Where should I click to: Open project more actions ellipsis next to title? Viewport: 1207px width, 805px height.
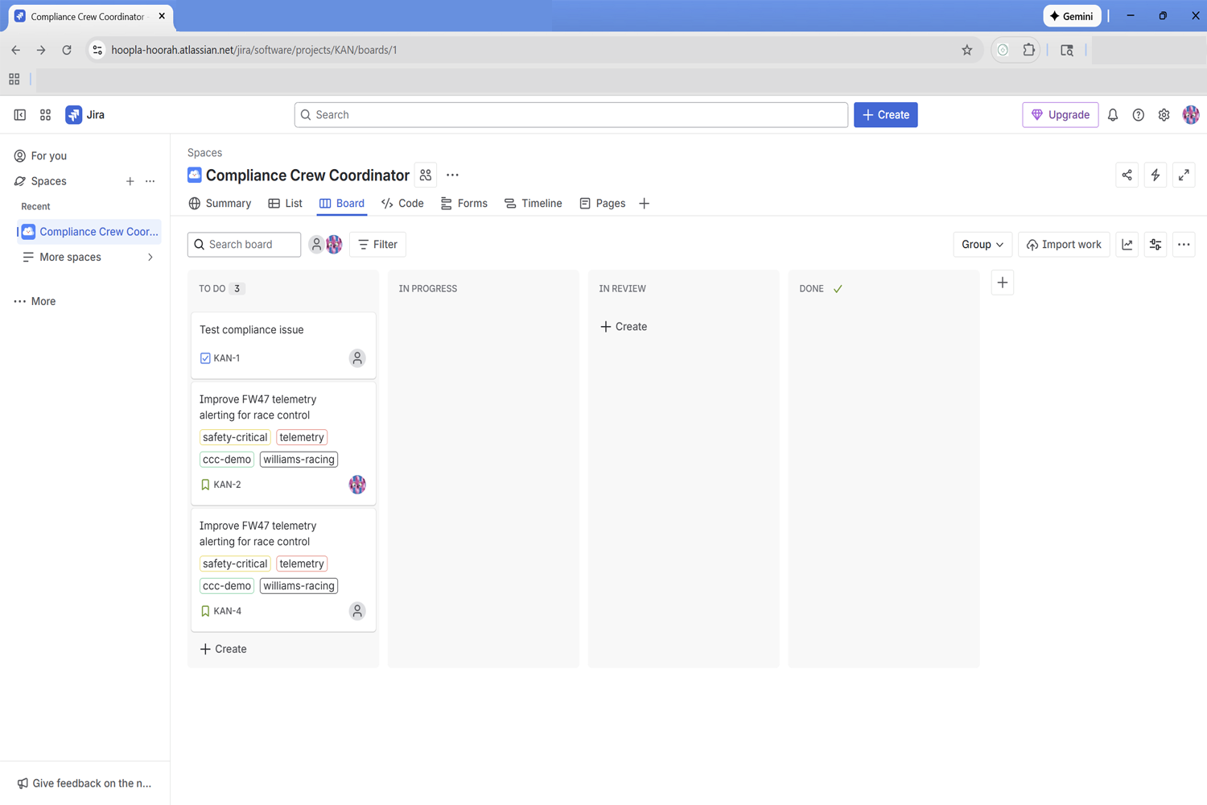coord(453,175)
